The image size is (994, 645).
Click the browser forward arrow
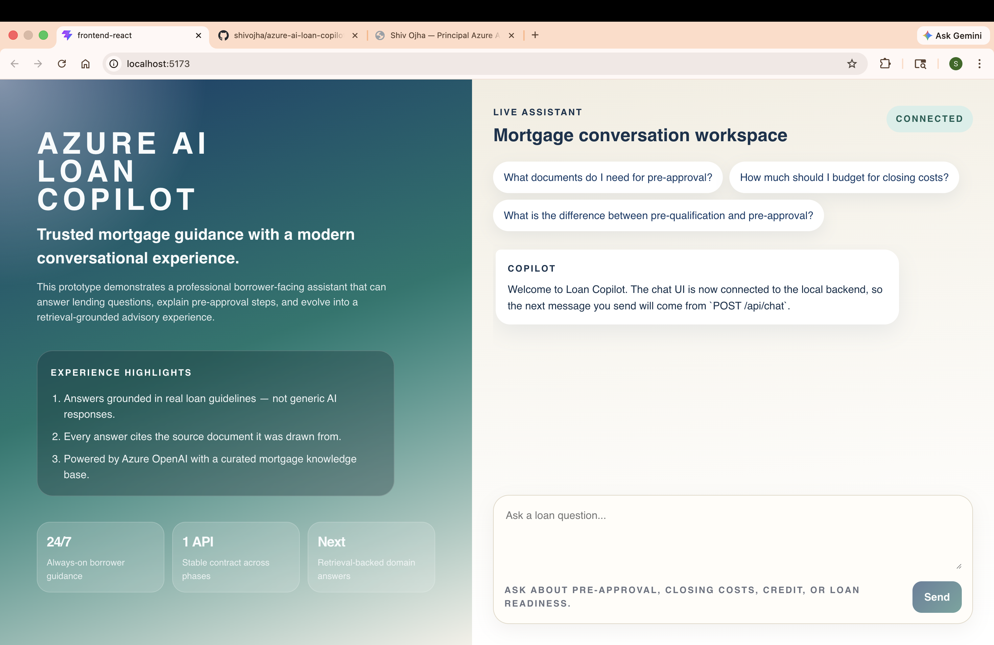(38, 63)
